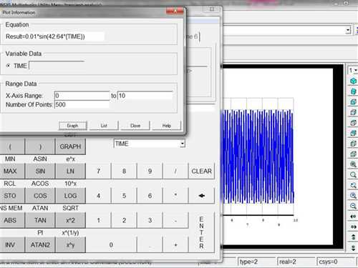Click the number 5 key

tap(124, 196)
